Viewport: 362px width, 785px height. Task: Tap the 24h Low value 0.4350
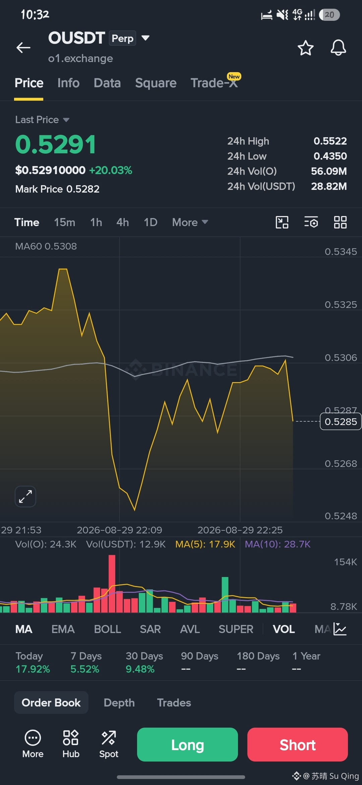[x=330, y=156]
